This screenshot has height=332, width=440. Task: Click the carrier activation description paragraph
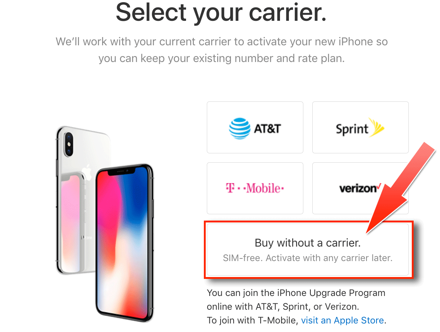221,50
